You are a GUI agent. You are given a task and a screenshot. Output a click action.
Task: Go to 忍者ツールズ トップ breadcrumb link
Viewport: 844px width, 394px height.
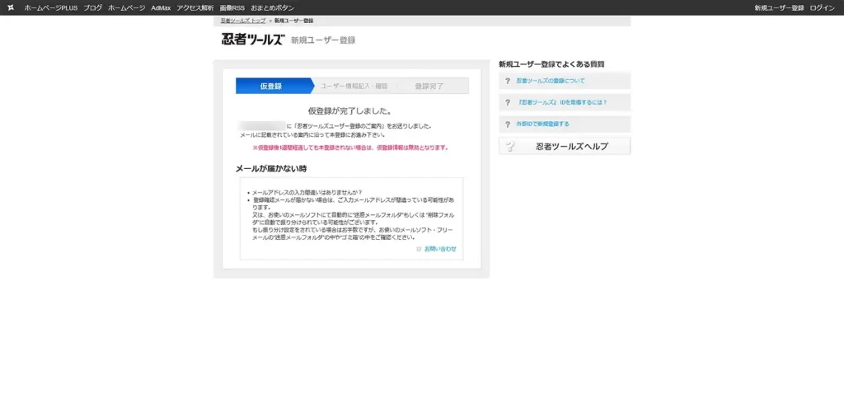(x=242, y=20)
